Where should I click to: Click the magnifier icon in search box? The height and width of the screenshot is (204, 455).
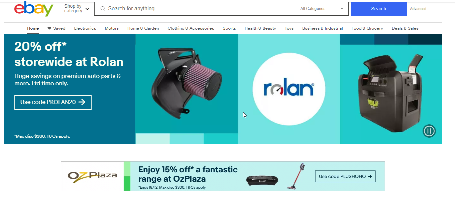coord(103,9)
